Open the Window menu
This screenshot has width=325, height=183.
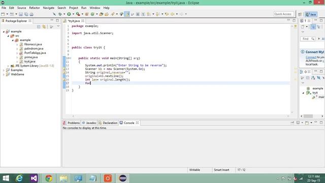tap(95, 8)
